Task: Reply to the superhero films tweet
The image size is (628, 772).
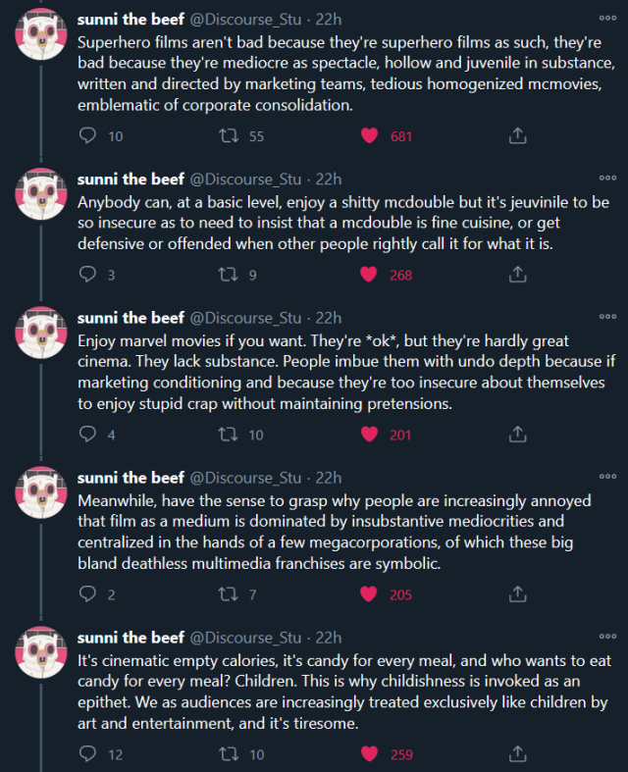Action: [88, 136]
